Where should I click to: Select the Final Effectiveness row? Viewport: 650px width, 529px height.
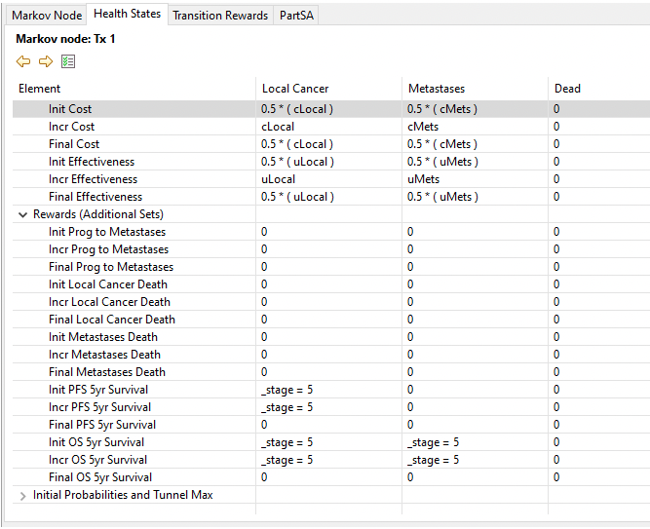click(x=331, y=197)
